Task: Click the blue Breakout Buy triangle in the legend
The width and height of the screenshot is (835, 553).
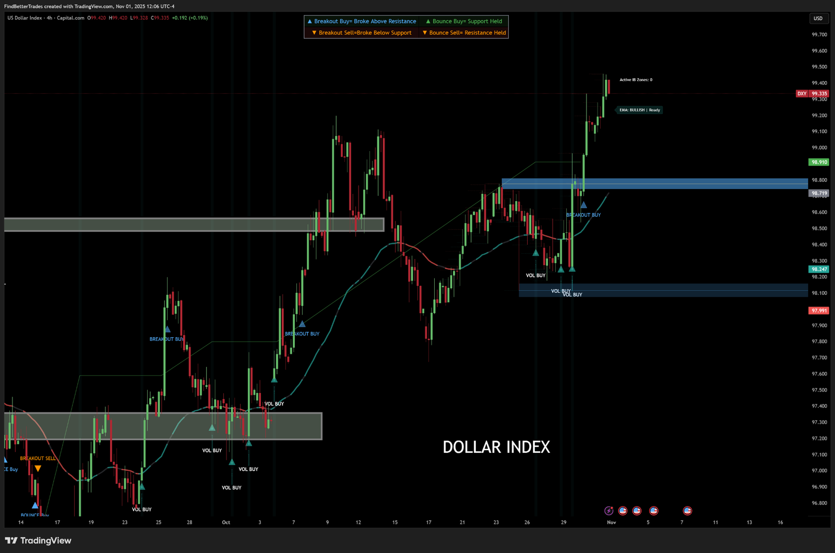Action: tap(309, 21)
